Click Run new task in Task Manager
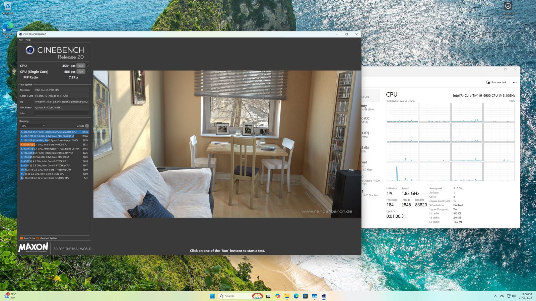This screenshot has height=301, width=536. (496, 82)
